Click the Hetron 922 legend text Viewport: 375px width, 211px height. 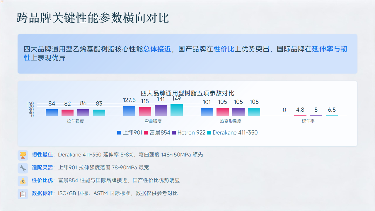coord(191,133)
